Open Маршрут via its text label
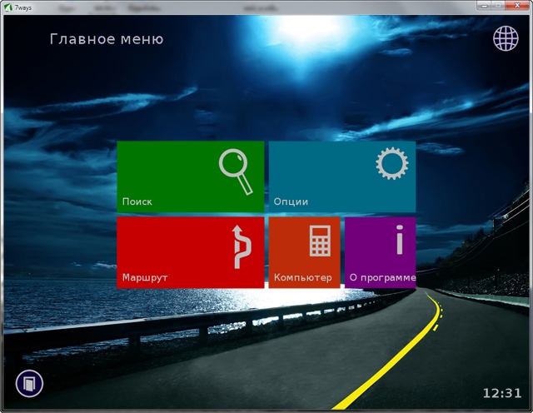 [145, 277]
